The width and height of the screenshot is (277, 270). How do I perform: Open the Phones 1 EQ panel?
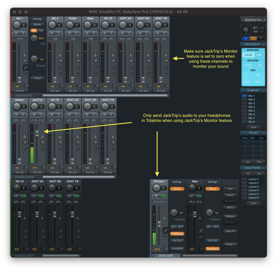coord(165,237)
